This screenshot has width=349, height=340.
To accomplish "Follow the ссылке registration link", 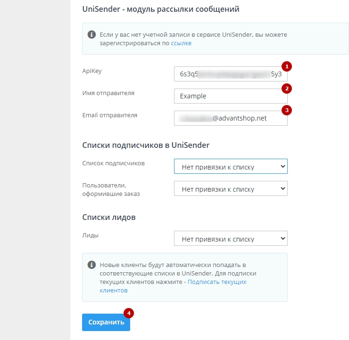I will click(x=181, y=43).
